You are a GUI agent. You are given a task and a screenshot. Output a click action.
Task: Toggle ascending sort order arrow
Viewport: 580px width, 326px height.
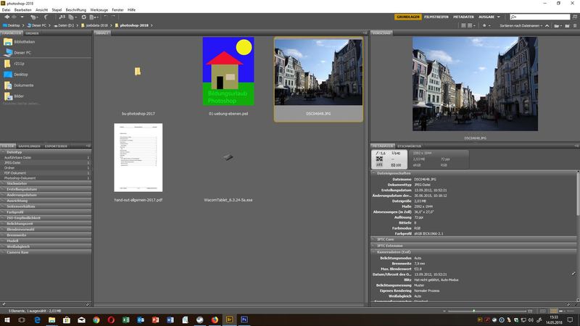tap(547, 25)
